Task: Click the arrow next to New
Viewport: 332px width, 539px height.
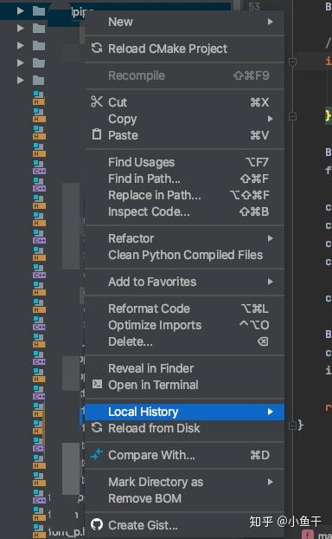Action: 271,22
